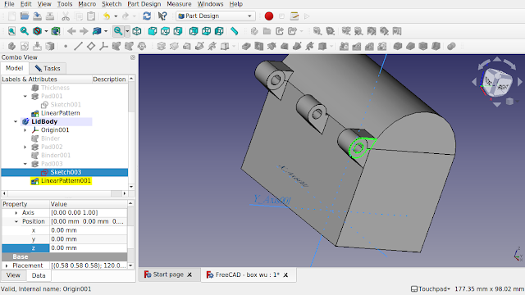525x295 pixels.
Task: Select the Binder001 tree item
Action: pos(56,155)
